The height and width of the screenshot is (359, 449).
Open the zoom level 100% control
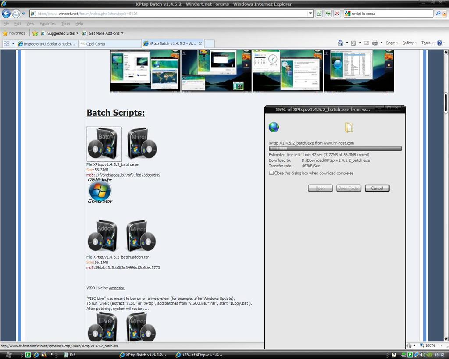431,345
